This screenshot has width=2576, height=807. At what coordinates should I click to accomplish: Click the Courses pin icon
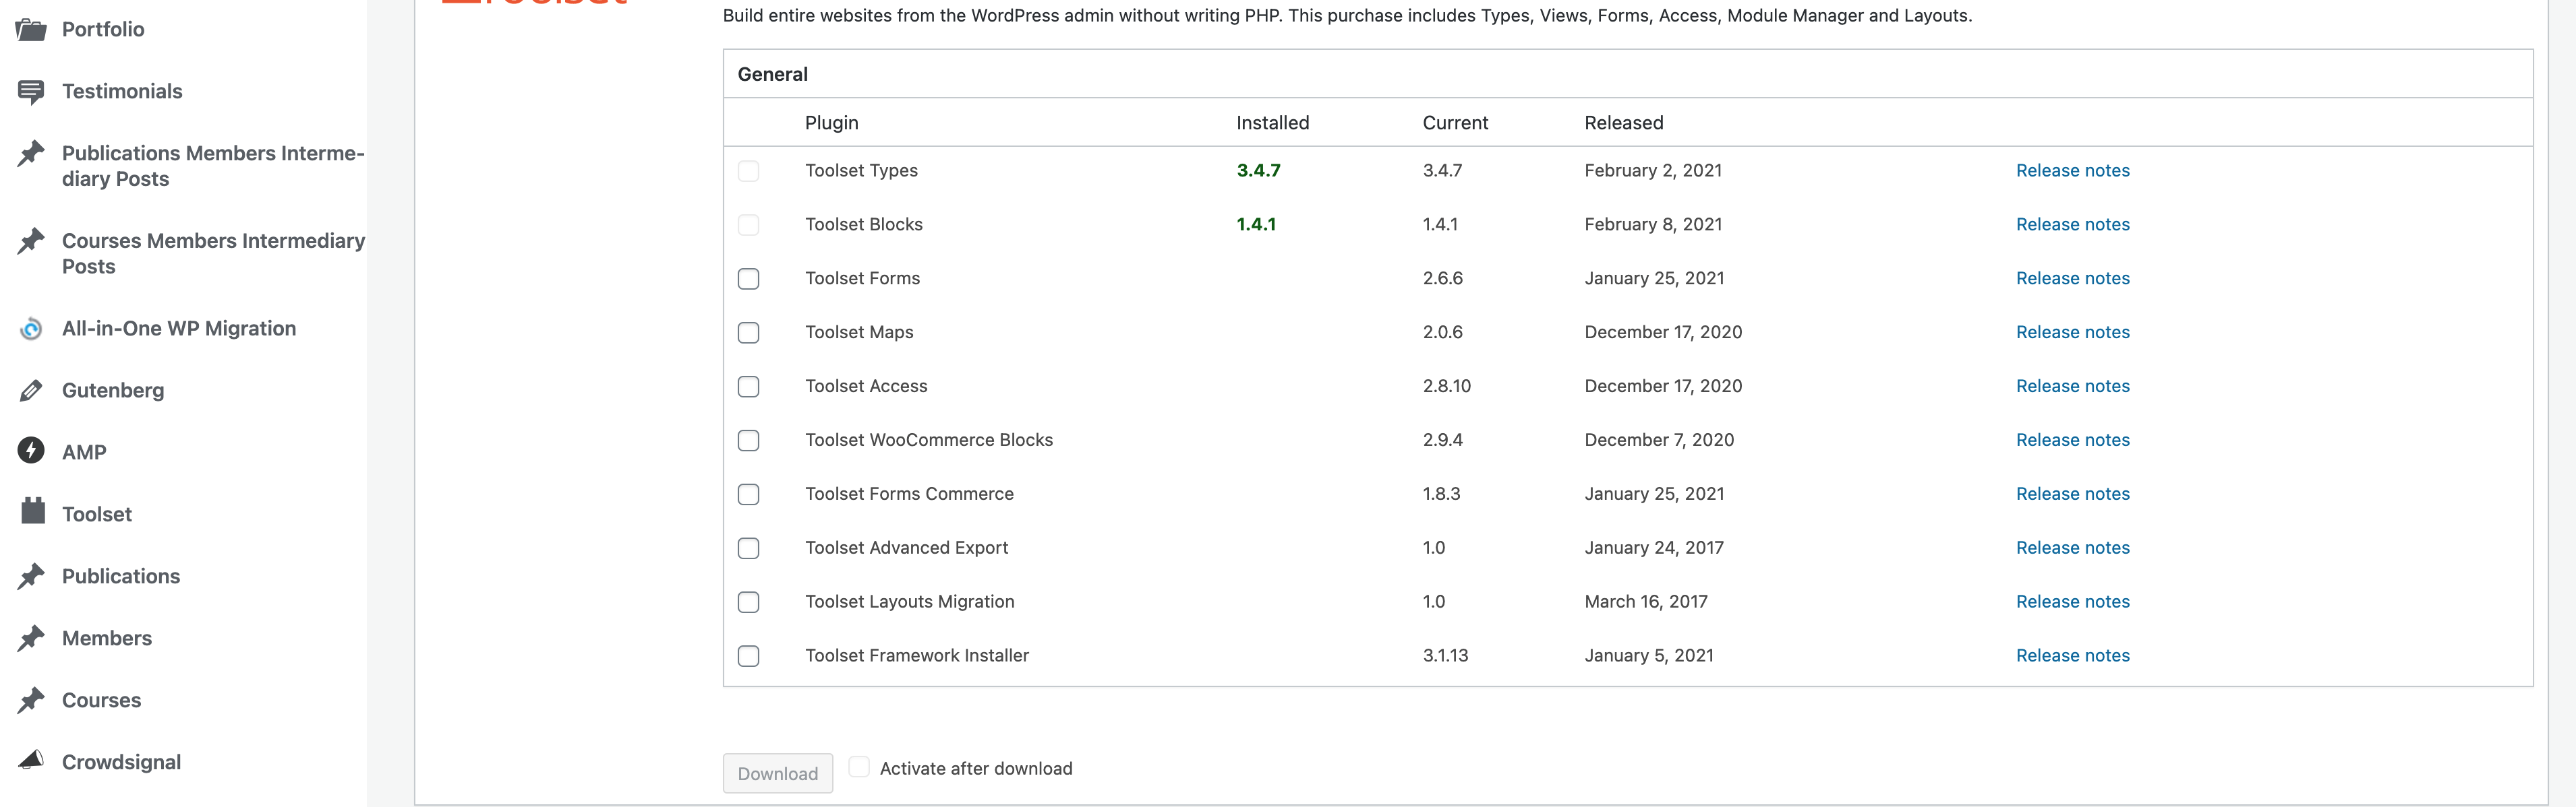pos(31,700)
